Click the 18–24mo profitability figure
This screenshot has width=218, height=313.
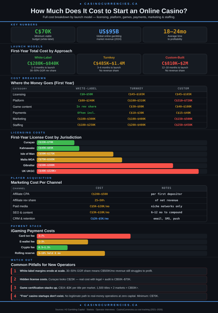[175, 31]
